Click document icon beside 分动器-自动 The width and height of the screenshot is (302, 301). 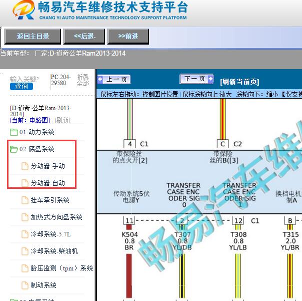[x=25, y=183]
